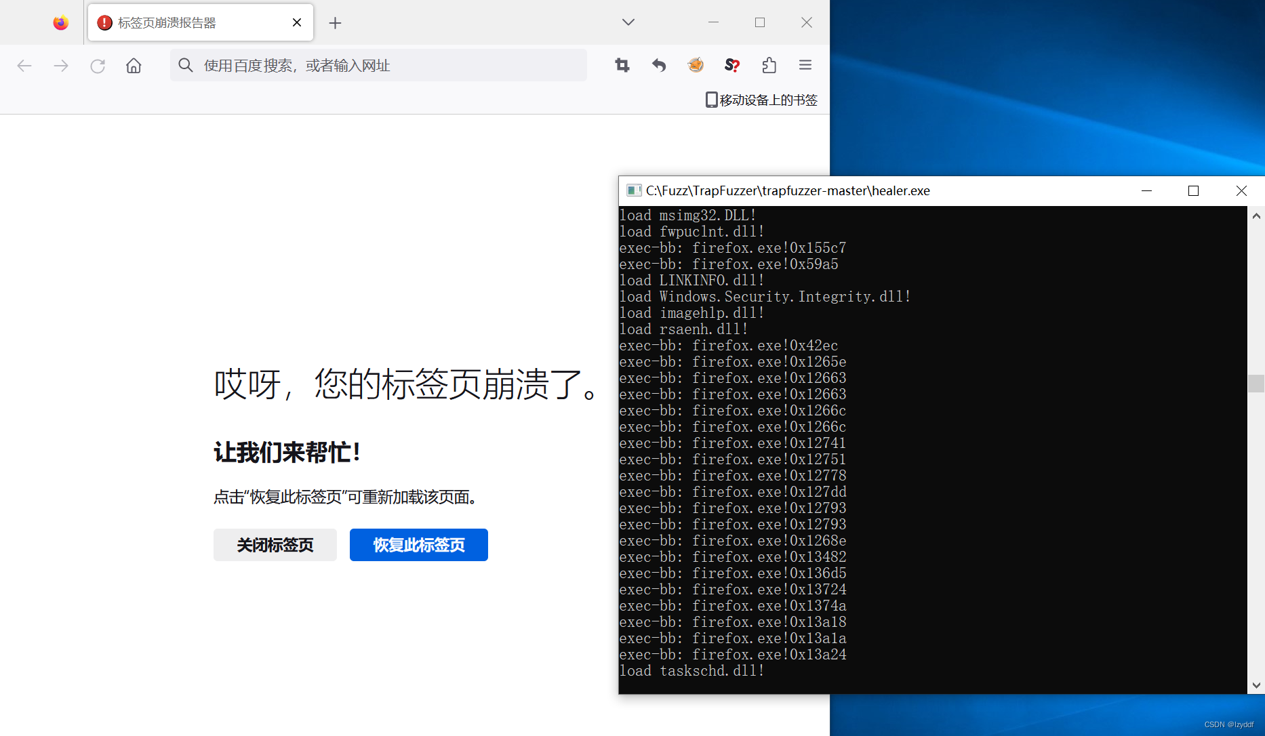Expand the list all tabs chevron
The image size is (1265, 736).
click(x=628, y=22)
